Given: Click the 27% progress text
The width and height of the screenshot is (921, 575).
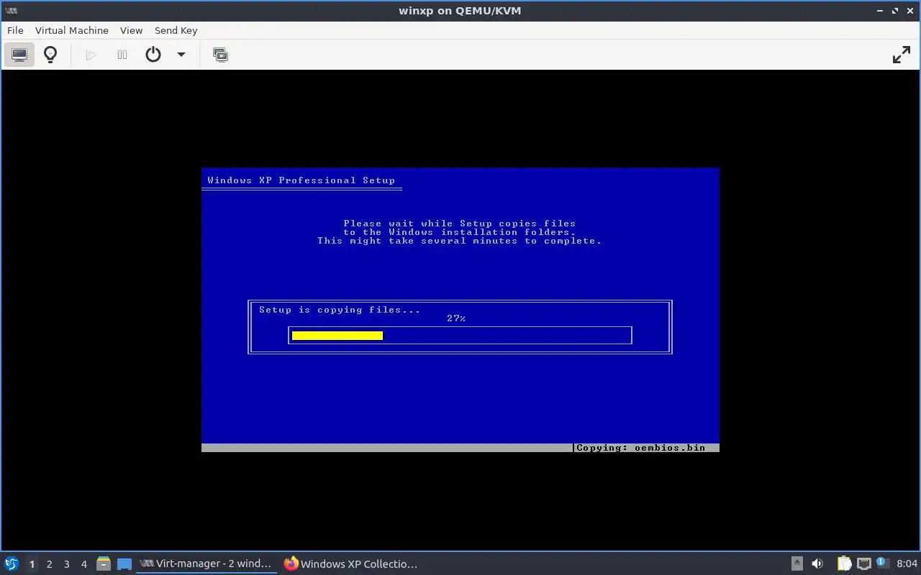Looking at the screenshot, I should click(456, 318).
